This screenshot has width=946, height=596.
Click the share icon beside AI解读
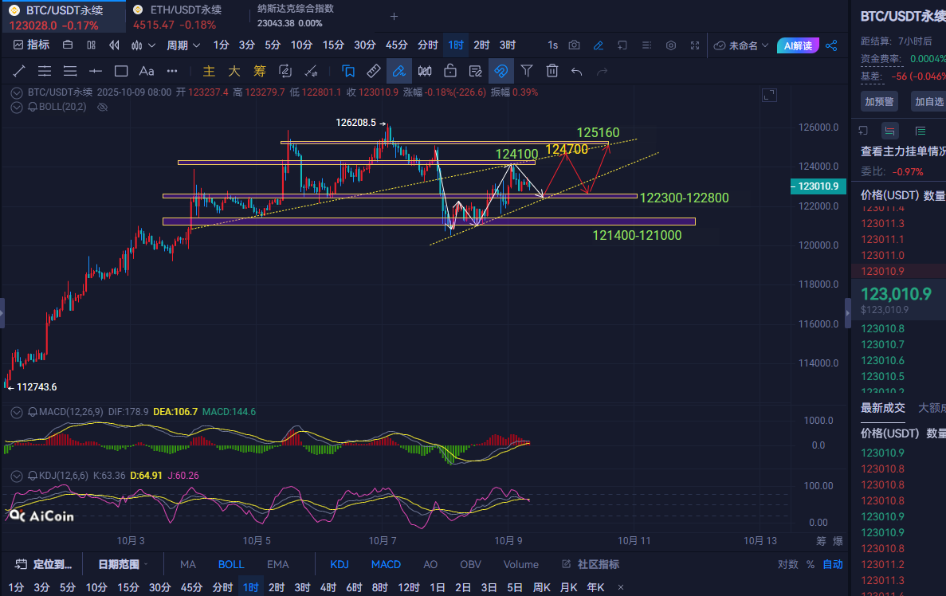[831, 45]
